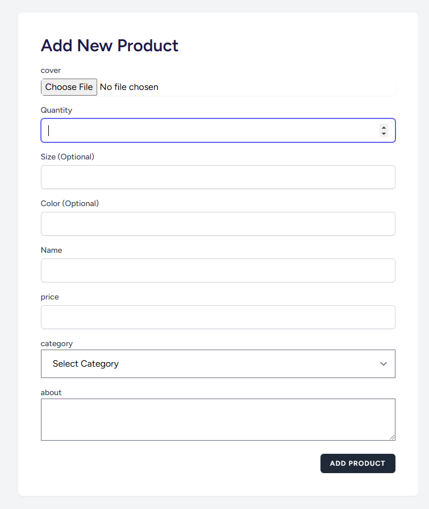429x509 pixels.
Task: Click the Size (Optional) text box
Action: [x=218, y=177]
